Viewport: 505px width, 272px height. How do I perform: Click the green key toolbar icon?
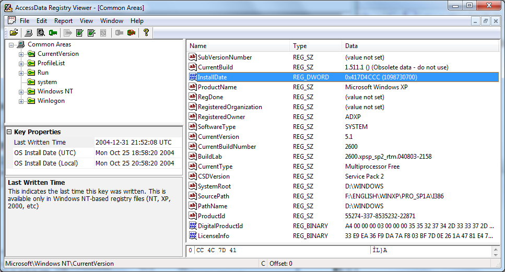53,32
